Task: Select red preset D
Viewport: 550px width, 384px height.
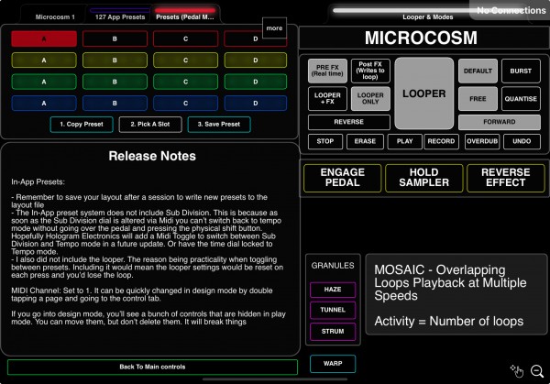Action: pyautogui.click(x=256, y=38)
